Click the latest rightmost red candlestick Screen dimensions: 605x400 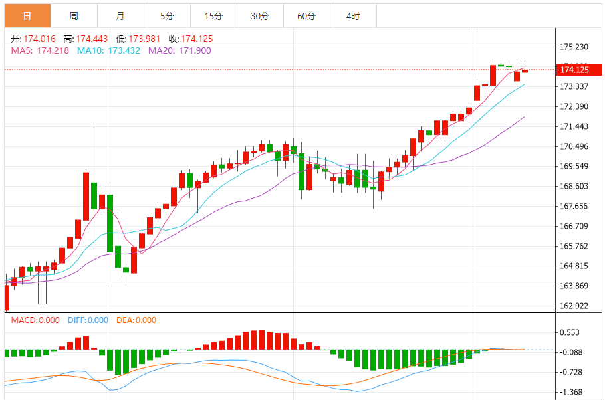[x=525, y=70]
